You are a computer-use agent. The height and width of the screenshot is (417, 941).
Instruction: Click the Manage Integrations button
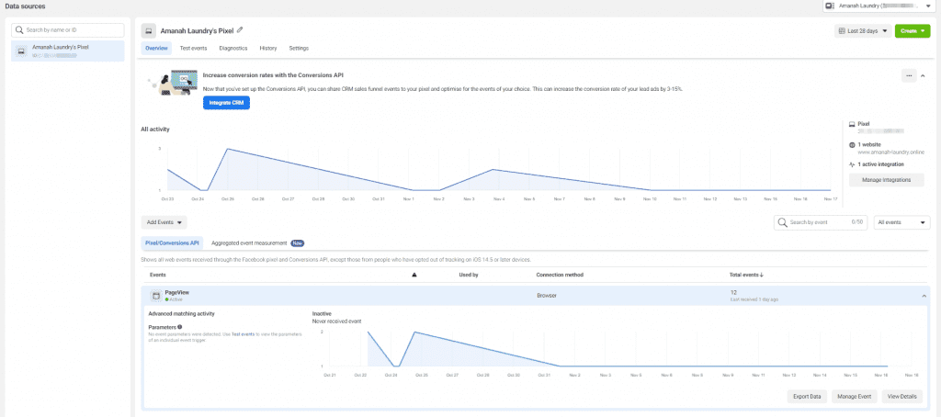click(886, 180)
